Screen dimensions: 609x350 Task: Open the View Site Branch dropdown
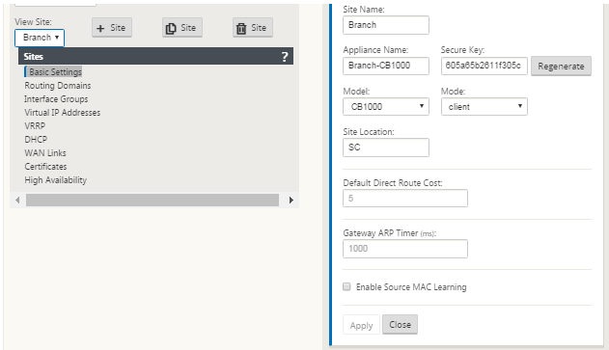point(40,38)
